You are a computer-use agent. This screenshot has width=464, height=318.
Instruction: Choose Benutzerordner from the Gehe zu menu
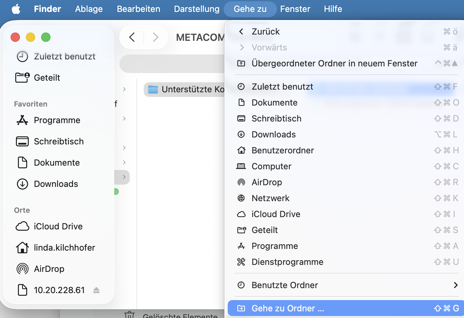(x=282, y=150)
